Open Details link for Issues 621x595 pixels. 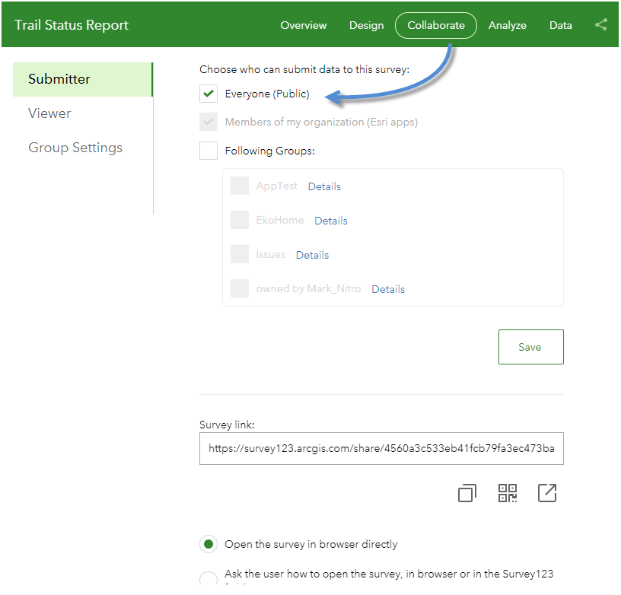coord(313,255)
